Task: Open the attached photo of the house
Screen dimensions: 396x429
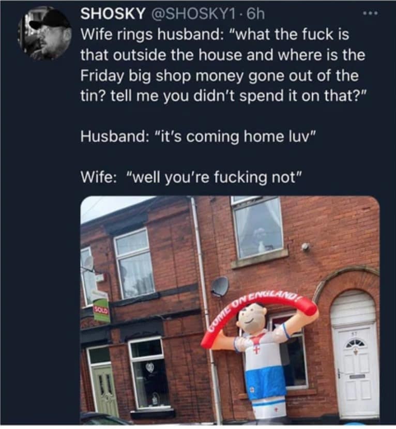Action: click(x=230, y=310)
